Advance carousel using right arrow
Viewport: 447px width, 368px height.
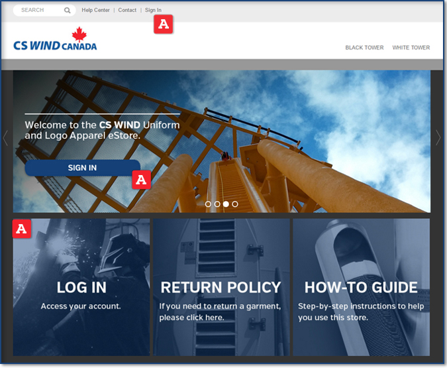coord(438,137)
